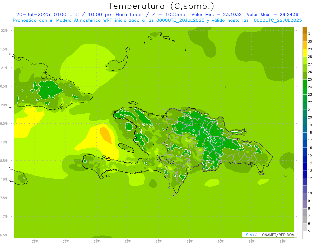317x245 pixels.
Task: Select "Valor Min. = 23.1032" text
Action: pyautogui.click(x=216, y=15)
